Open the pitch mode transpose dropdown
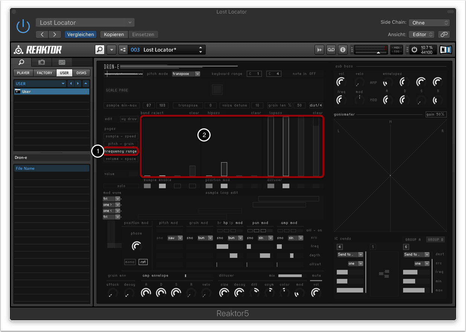Viewport: 466px width, 332px height. pos(186,74)
